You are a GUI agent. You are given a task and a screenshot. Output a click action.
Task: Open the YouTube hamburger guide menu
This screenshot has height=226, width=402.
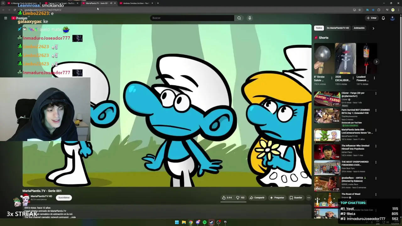[6, 18]
